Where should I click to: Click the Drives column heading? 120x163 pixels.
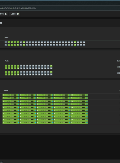tap(6, 91)
